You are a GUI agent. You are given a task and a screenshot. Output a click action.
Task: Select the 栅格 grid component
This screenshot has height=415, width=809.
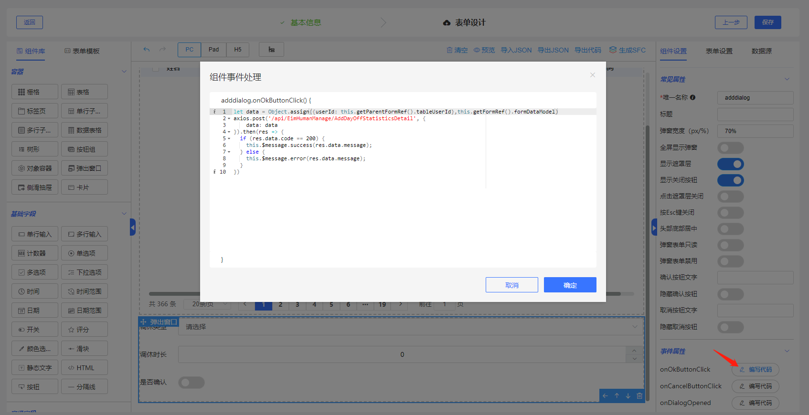click(35, 92)
